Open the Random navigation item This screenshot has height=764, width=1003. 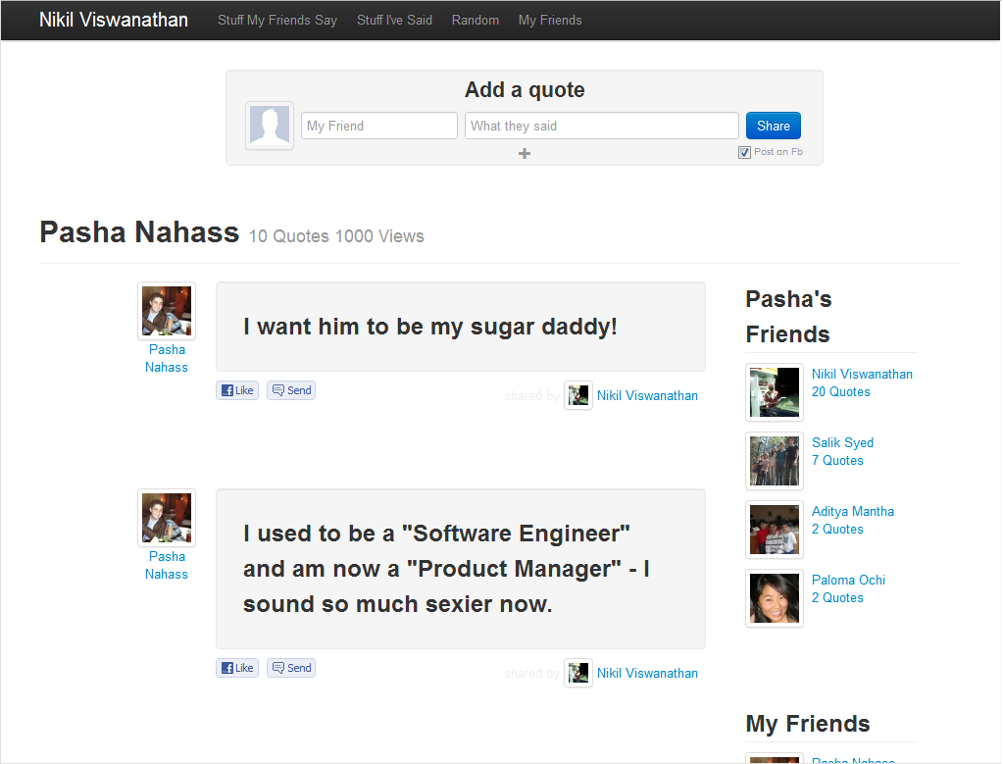click(x=476, y=20)
